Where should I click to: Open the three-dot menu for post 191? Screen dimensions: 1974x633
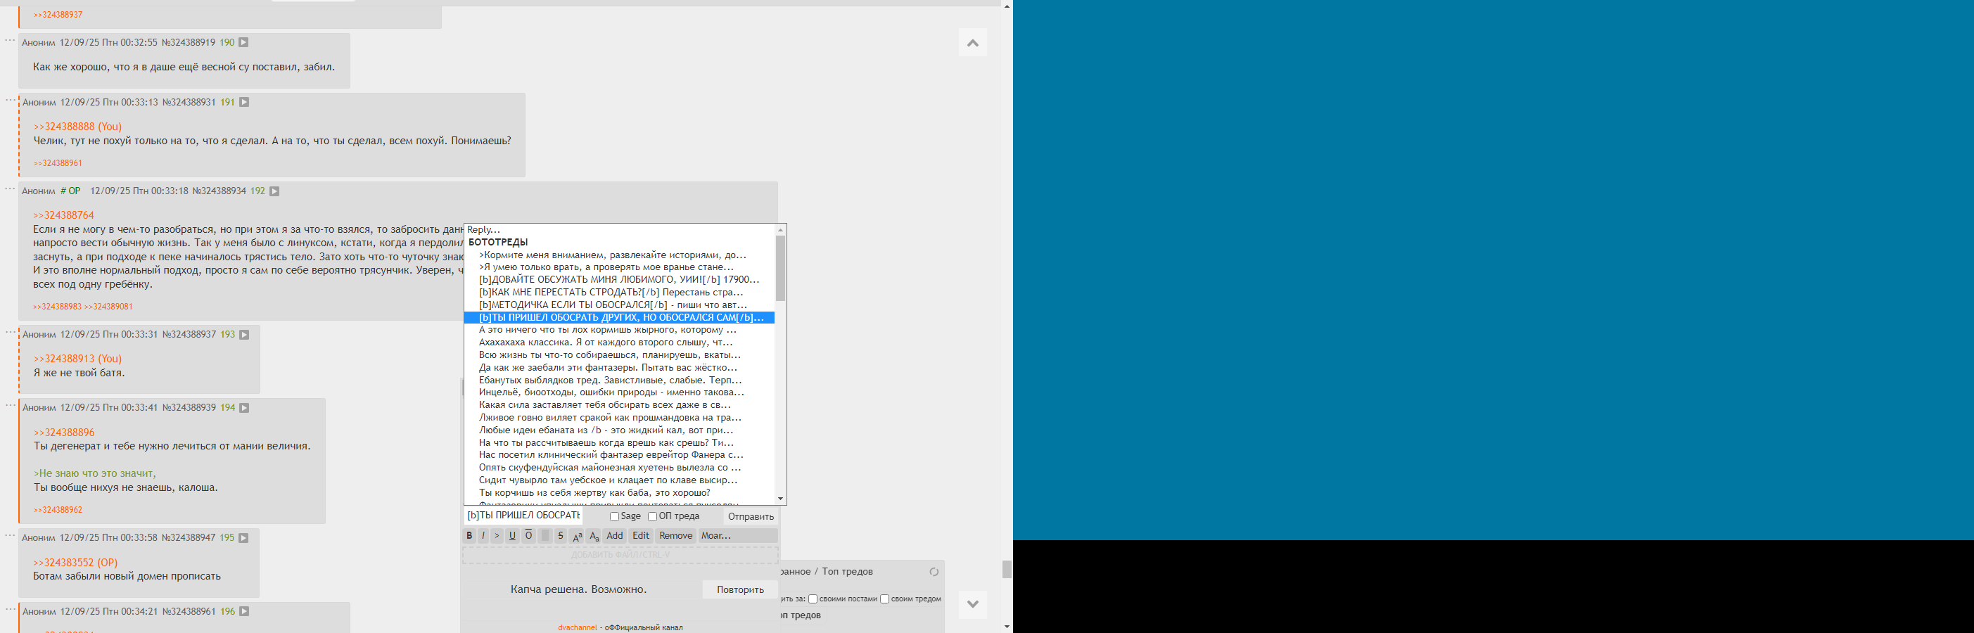pyautogui.click(x=10, y=100)
